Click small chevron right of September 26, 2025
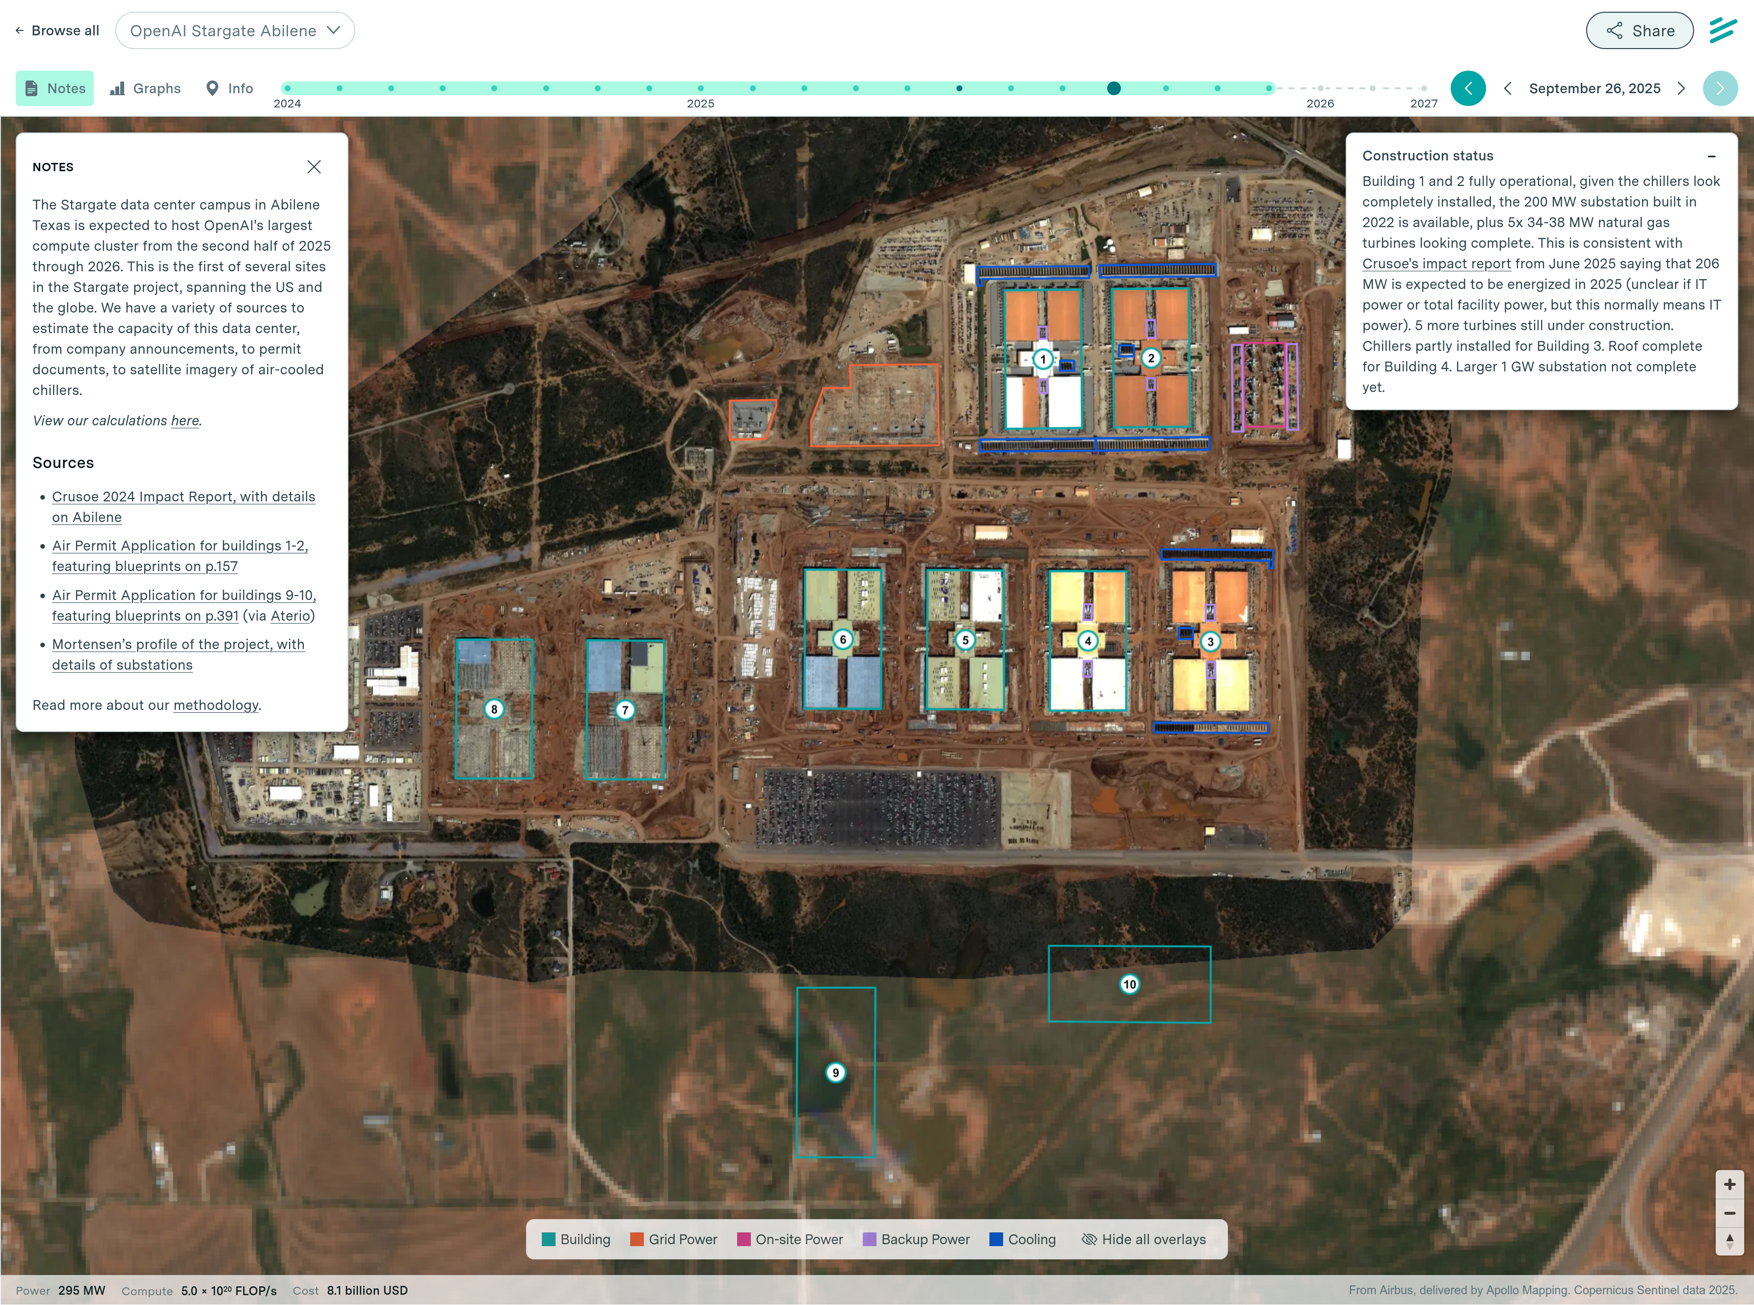 [1681, 88]
